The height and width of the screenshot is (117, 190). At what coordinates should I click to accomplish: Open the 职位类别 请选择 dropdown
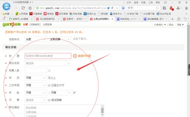click(48, 63)
